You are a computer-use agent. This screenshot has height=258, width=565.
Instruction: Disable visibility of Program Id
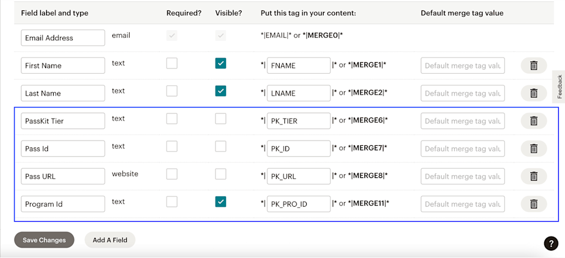point(221,202)
